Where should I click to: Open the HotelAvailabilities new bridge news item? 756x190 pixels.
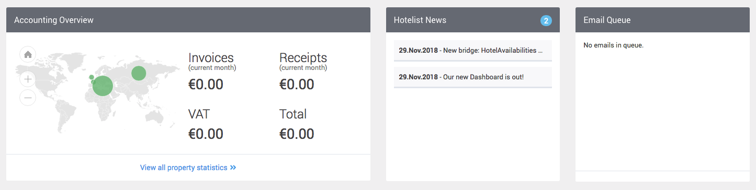(x=473, y=51)
